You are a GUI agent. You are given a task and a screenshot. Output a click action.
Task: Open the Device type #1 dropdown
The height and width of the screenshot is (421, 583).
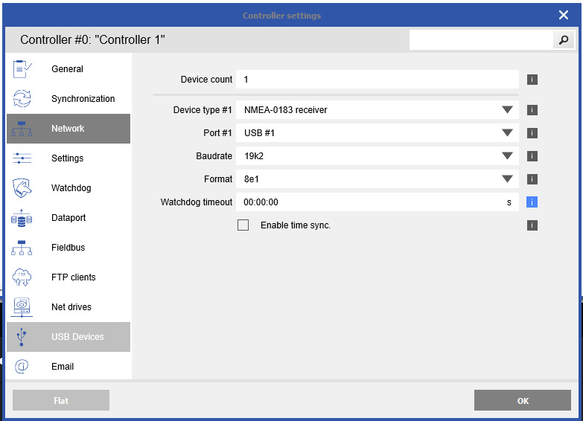click(507, 110)
